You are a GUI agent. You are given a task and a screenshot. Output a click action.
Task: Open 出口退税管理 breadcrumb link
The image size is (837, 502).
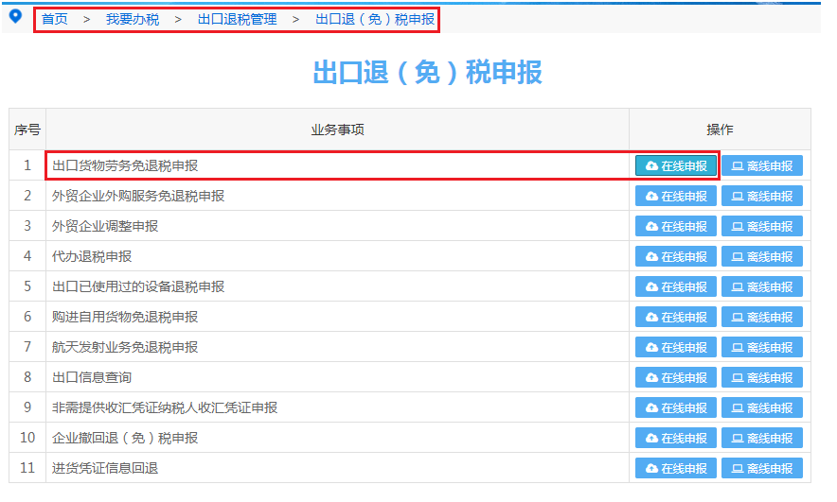tap(238, 19)
